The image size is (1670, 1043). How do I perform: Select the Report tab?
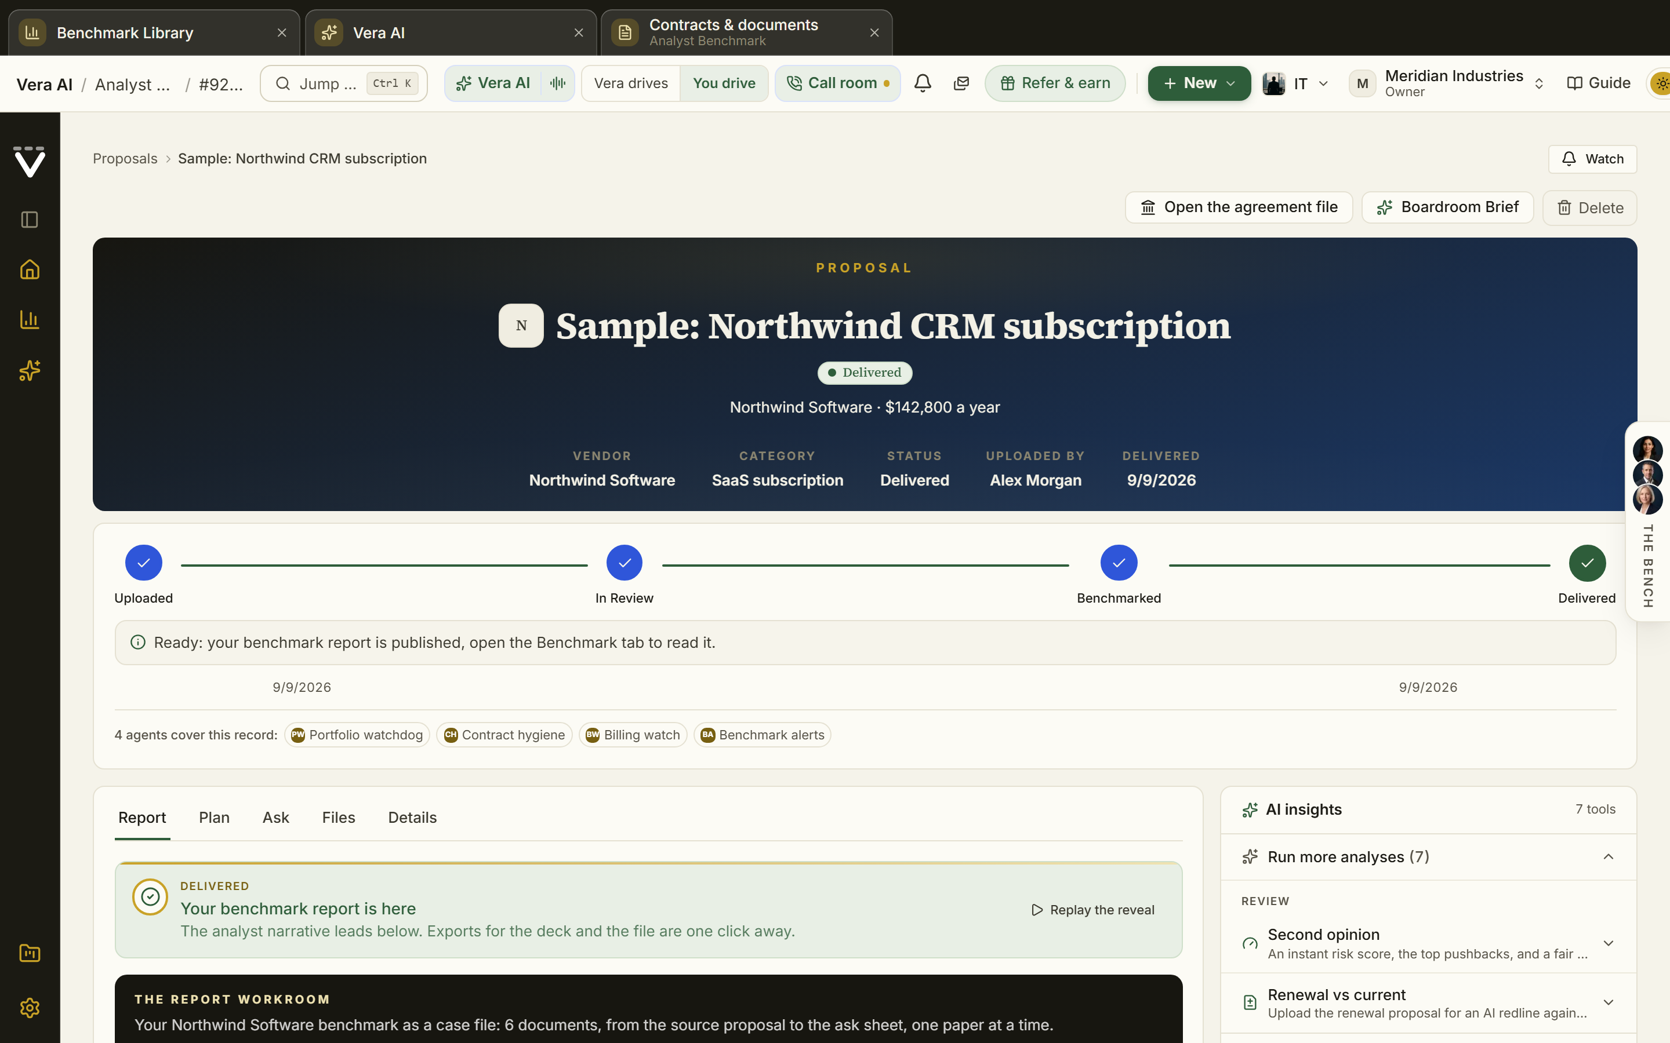point(142,818)
